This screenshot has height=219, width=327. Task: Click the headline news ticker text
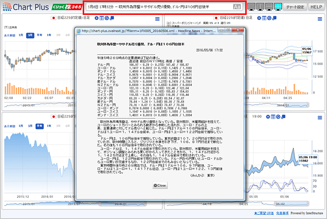click(148, 7)
